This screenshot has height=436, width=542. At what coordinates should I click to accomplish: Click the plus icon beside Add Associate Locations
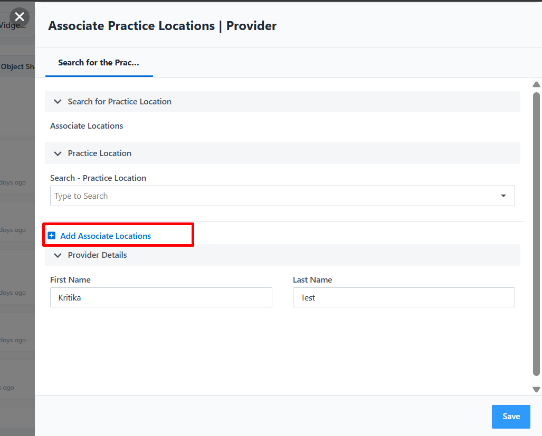coord(52,236)
